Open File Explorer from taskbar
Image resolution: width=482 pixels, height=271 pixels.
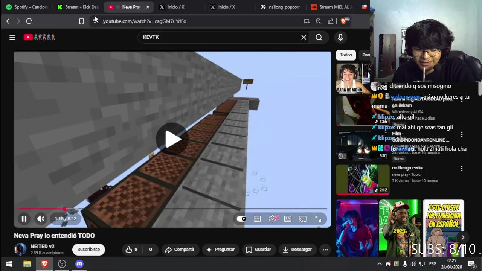(x=27, y=264)
